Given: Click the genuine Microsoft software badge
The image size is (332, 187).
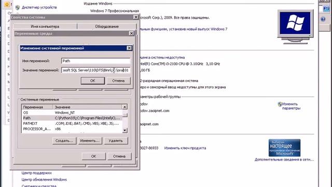Looking at the screenshot, I should [284, 148].
